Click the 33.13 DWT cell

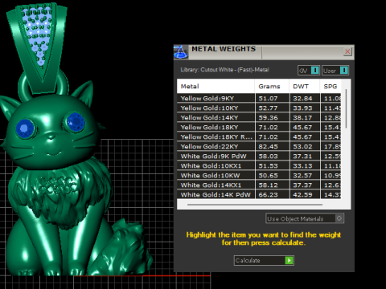click(305, 165)
